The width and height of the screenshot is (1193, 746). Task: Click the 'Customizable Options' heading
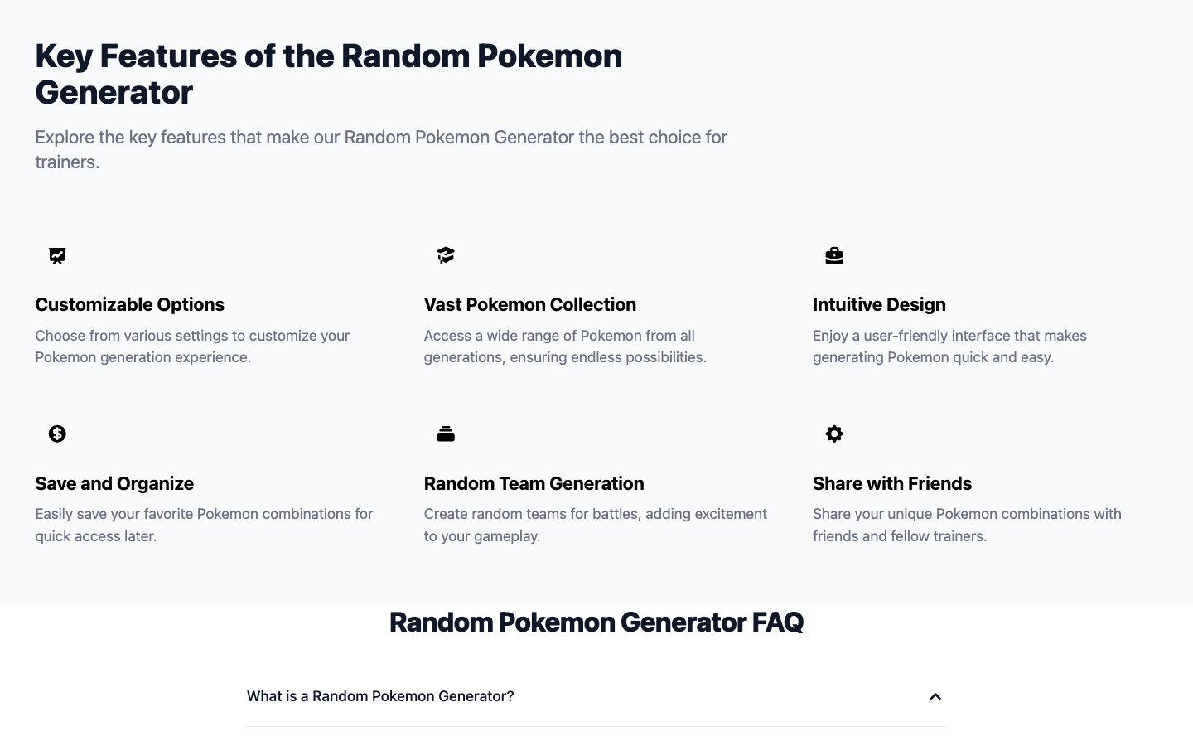click(x=129, y=304)
